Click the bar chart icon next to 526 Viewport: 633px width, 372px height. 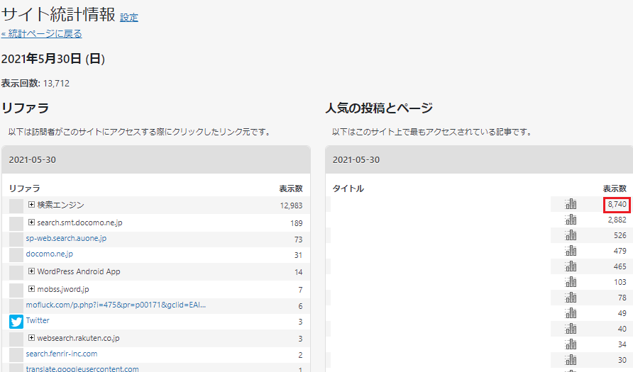coord(571,236)
